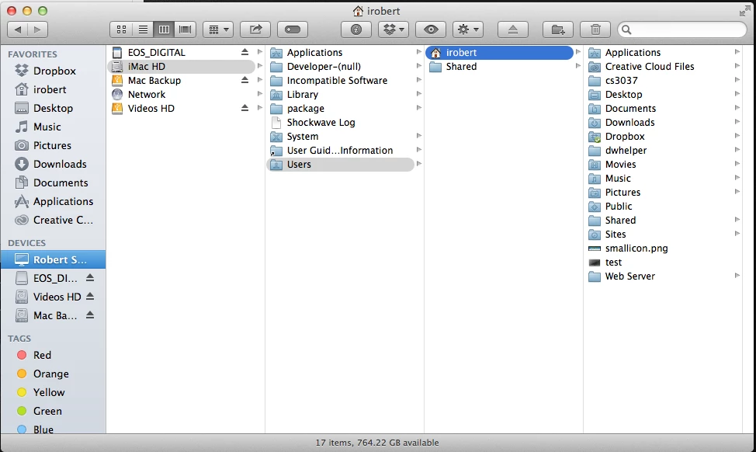
Task: Select the Robert S… computer under Devices
Action: coord(53,259)
